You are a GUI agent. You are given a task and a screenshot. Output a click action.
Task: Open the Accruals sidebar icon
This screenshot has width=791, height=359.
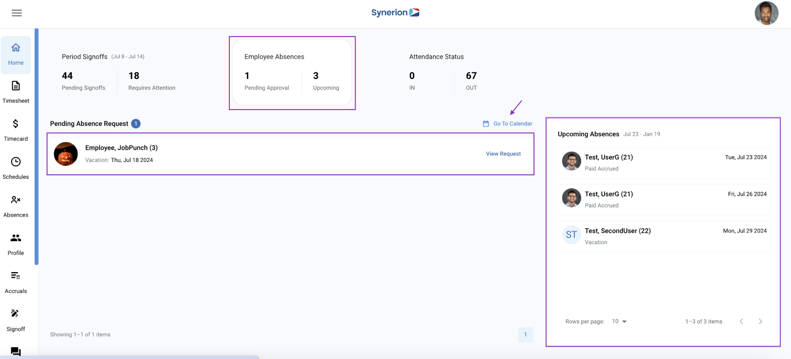coord(16,276)
